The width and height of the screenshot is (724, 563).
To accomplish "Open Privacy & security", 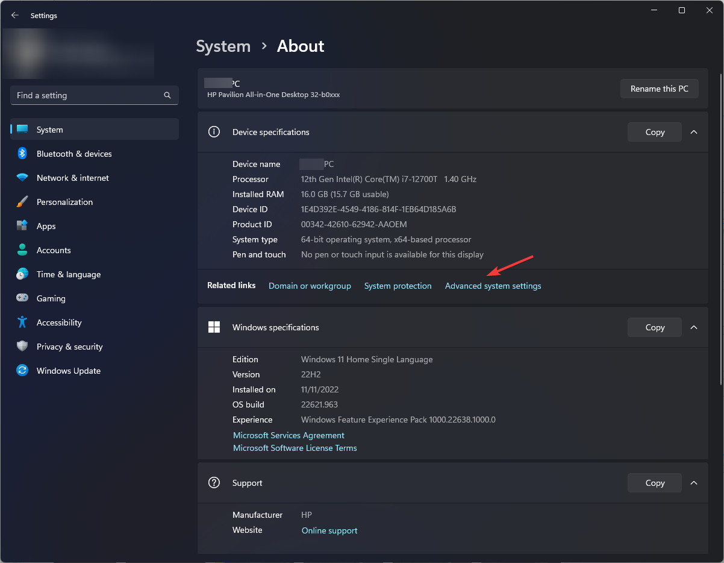I will (x=95, y=347).
